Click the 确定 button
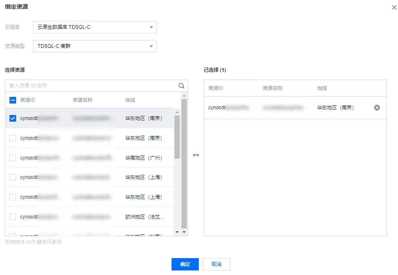Screen dimensions: 398x275 (185, 264)
